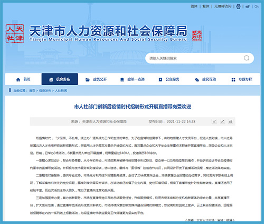264x224 pixels.
Task: Click the article headline 市人社部门创新后疫情时代招聘形式
Action: pyautogui.click(x=133, y=106)
